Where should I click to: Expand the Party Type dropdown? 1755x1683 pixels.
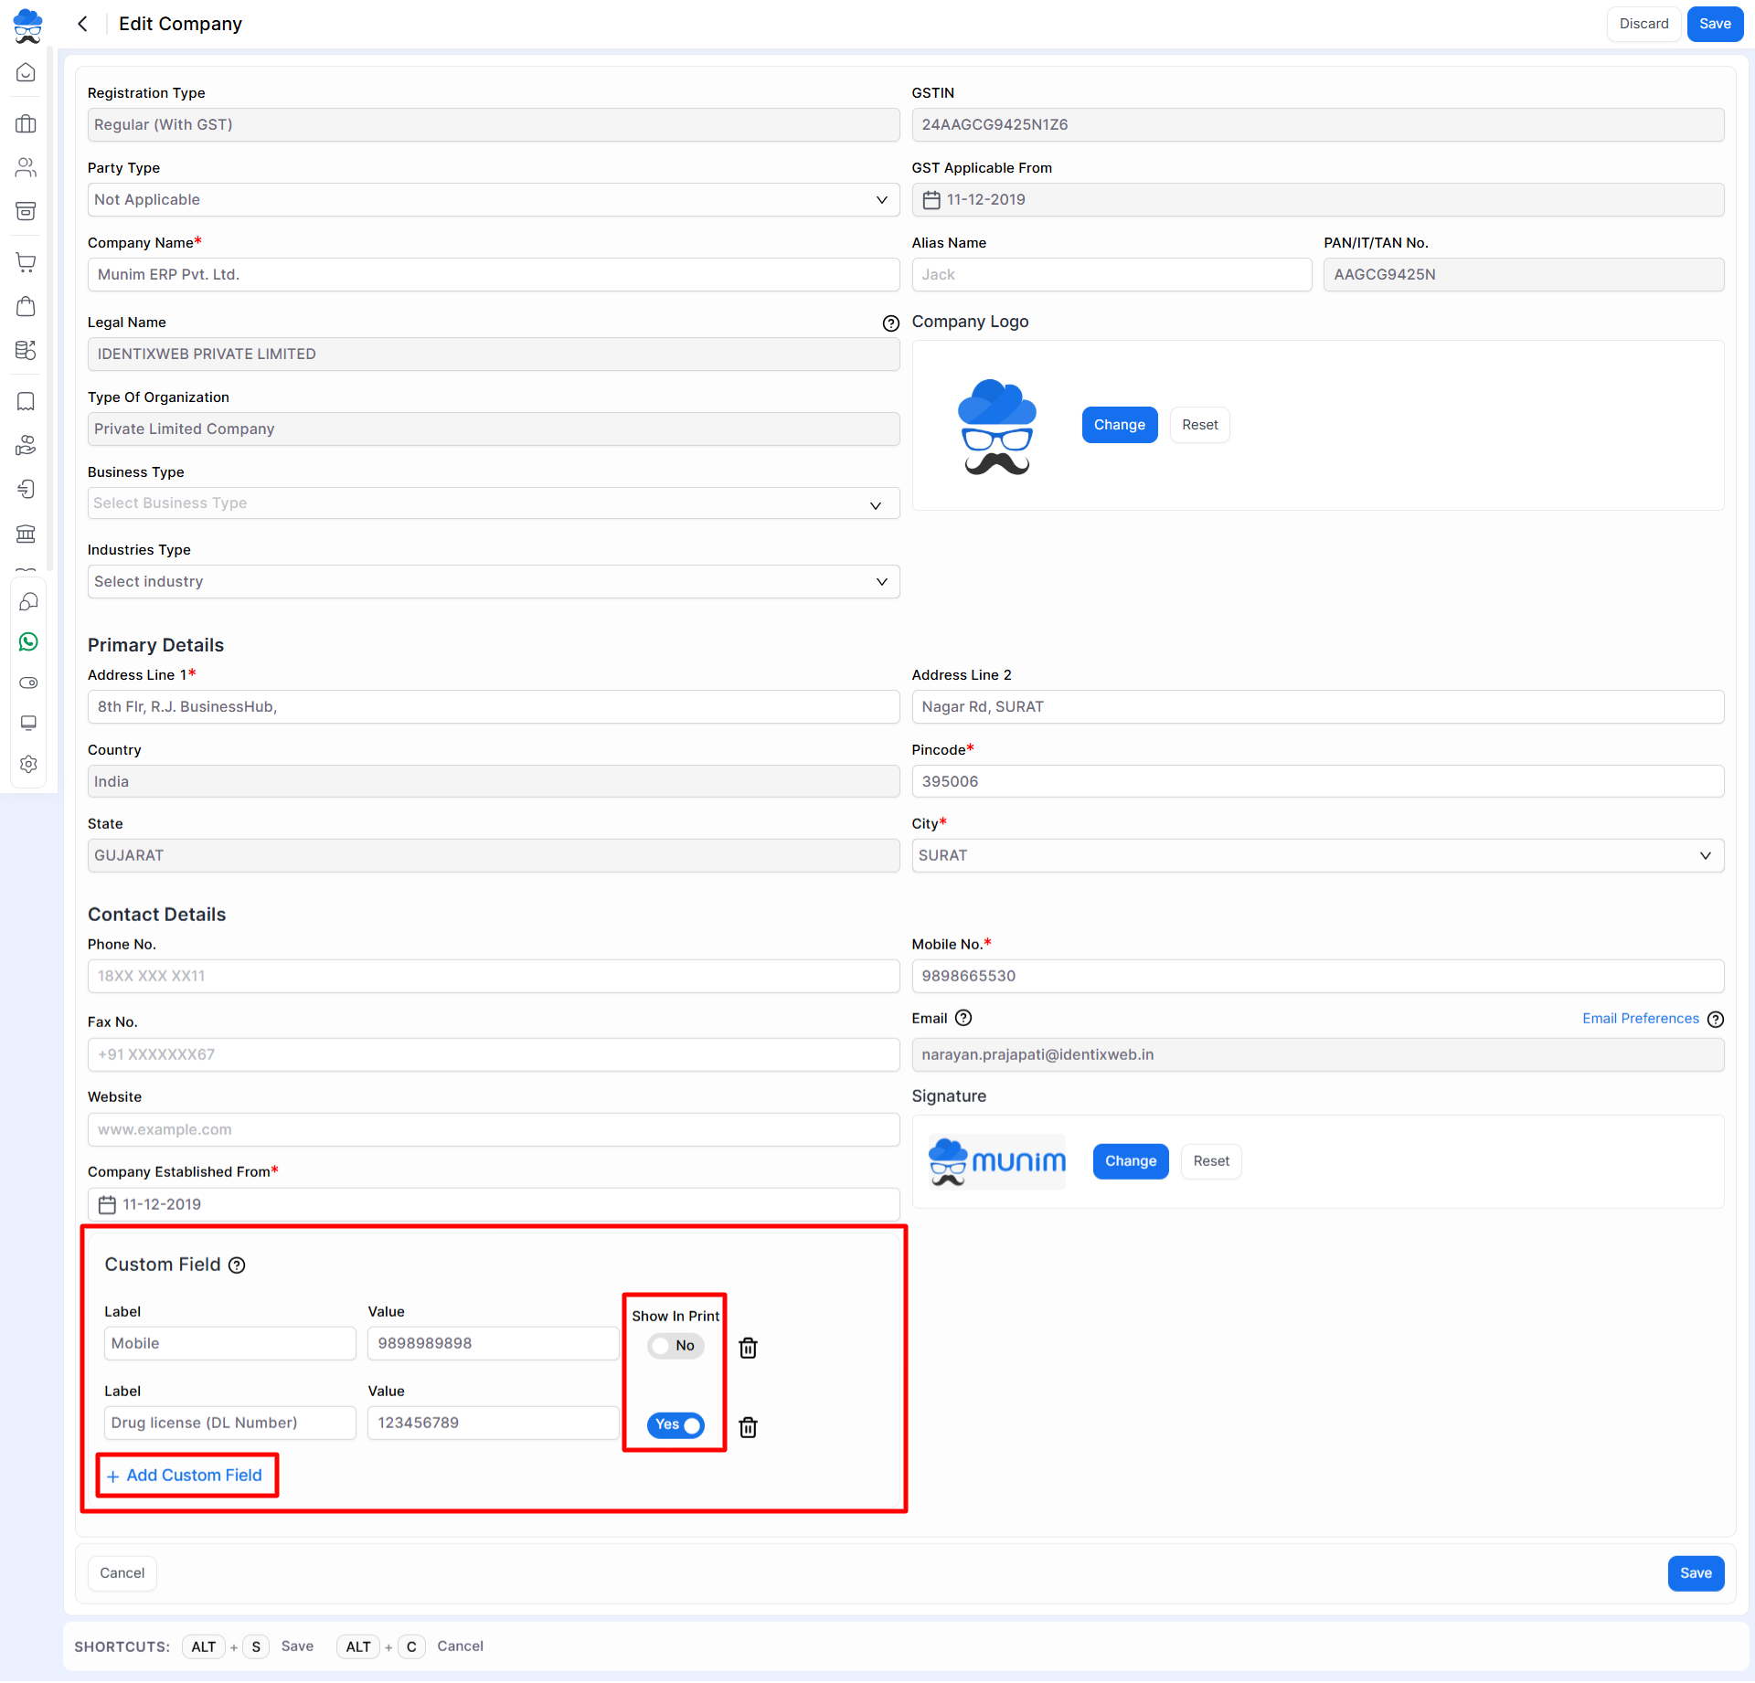pos(494,200)
